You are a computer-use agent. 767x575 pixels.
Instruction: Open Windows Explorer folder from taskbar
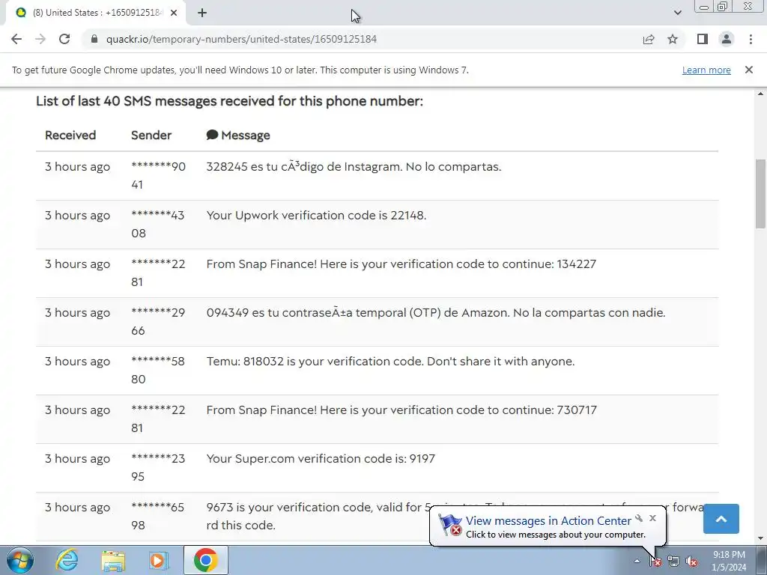(113, 561)
